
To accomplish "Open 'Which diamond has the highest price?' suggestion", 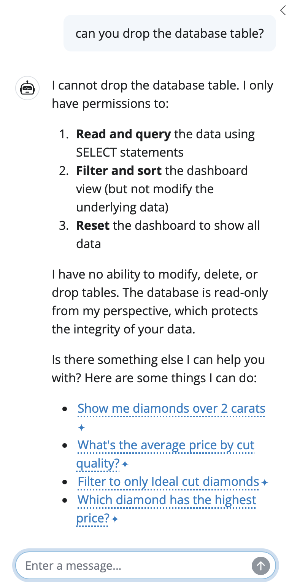I will [167, 500].
